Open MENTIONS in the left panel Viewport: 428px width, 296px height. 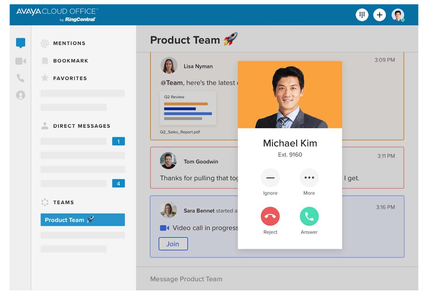coord(69,43)
